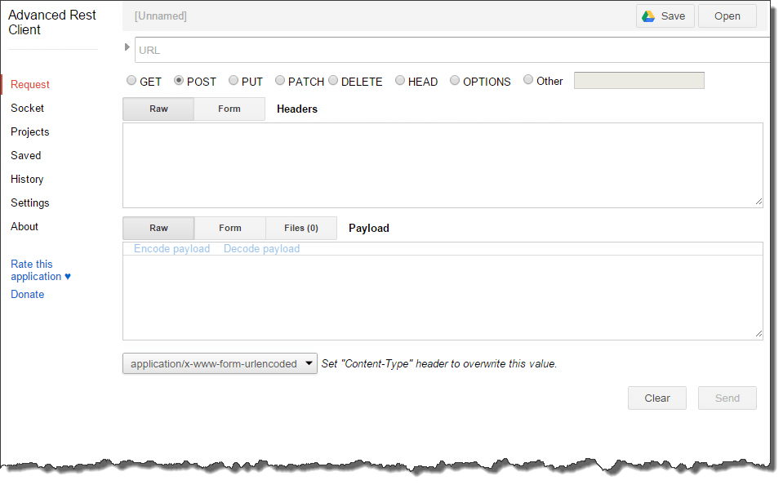Click the Rate this application link
The width and height of the screenshot is (783, 485).
click(x=41, y=270)
